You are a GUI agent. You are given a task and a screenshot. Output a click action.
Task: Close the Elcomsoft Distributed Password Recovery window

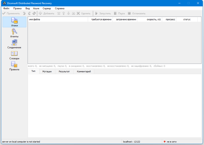click(x=198, y=3)
